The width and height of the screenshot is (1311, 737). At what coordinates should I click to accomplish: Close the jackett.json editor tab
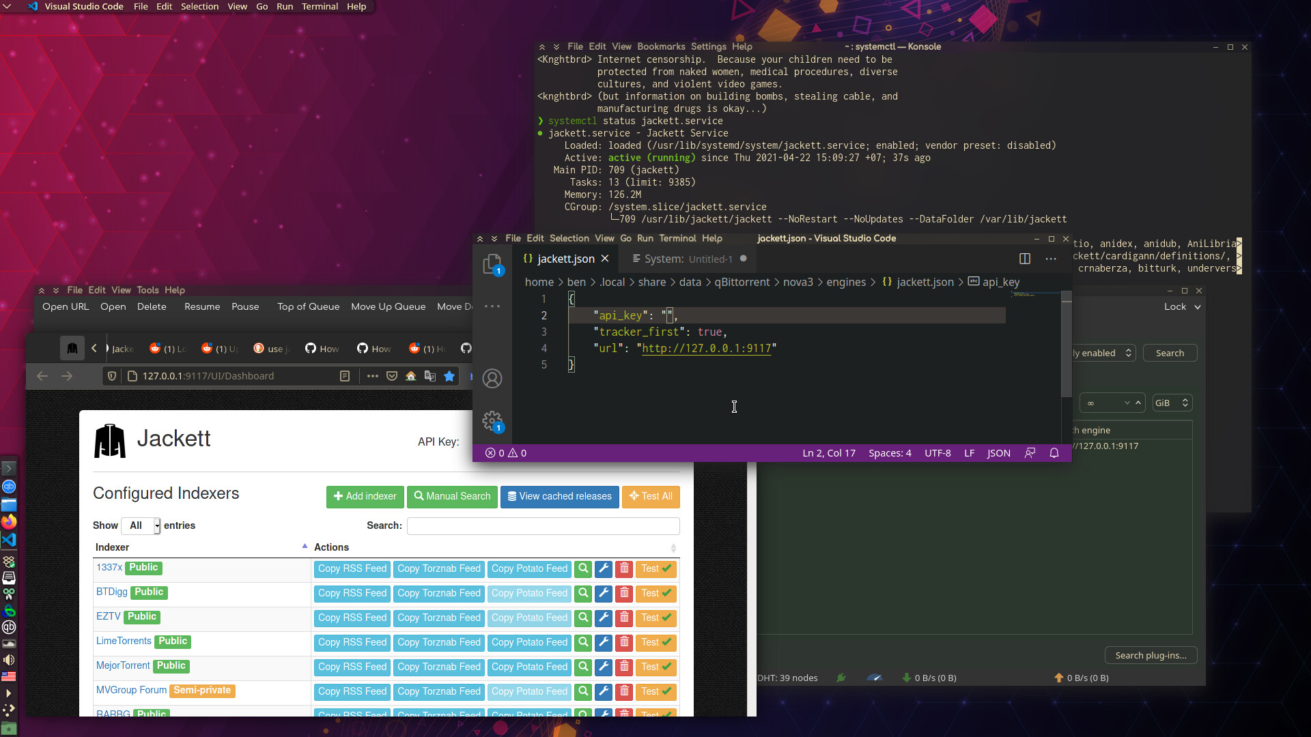[x=605, y=259]
